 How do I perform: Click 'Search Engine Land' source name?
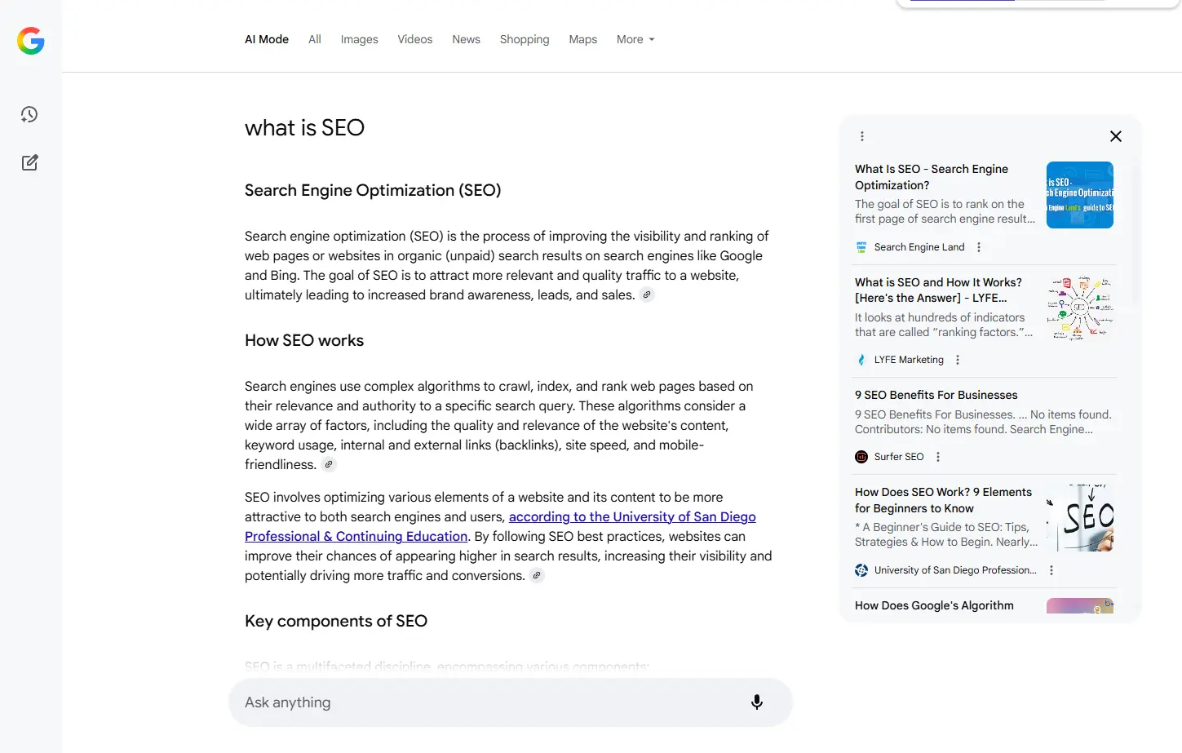[x=919, y=247]
